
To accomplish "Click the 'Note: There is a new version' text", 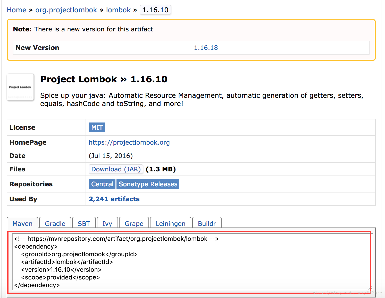I will pos(83,29).
